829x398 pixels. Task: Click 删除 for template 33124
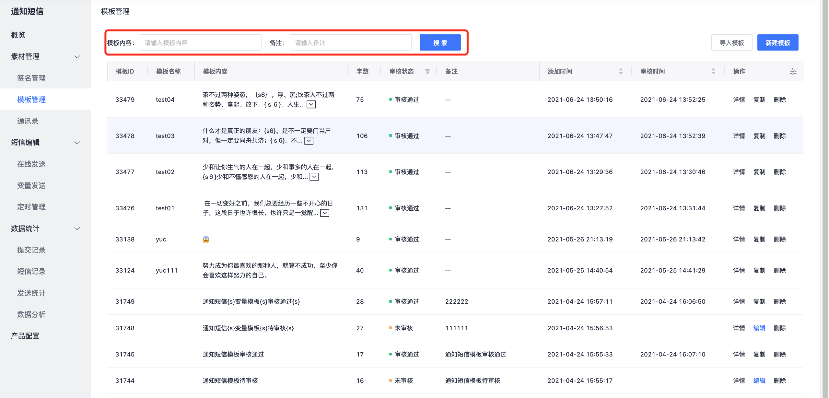click(x=780, y=270)
